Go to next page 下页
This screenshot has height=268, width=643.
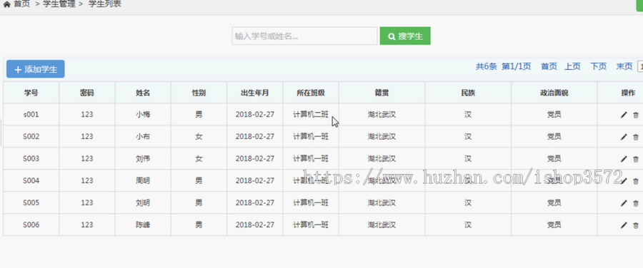click(598, 67)
